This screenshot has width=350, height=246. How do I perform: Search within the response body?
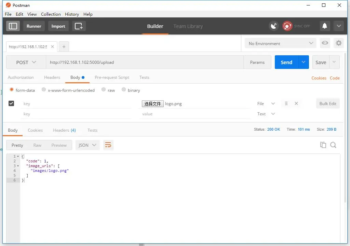333,145
